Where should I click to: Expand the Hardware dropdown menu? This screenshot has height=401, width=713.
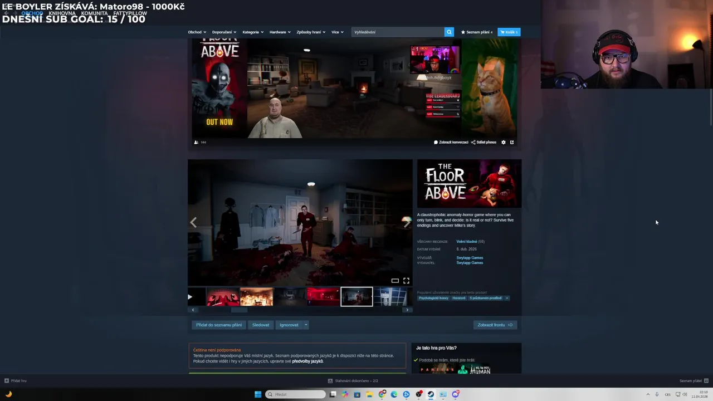pos(280,32)
